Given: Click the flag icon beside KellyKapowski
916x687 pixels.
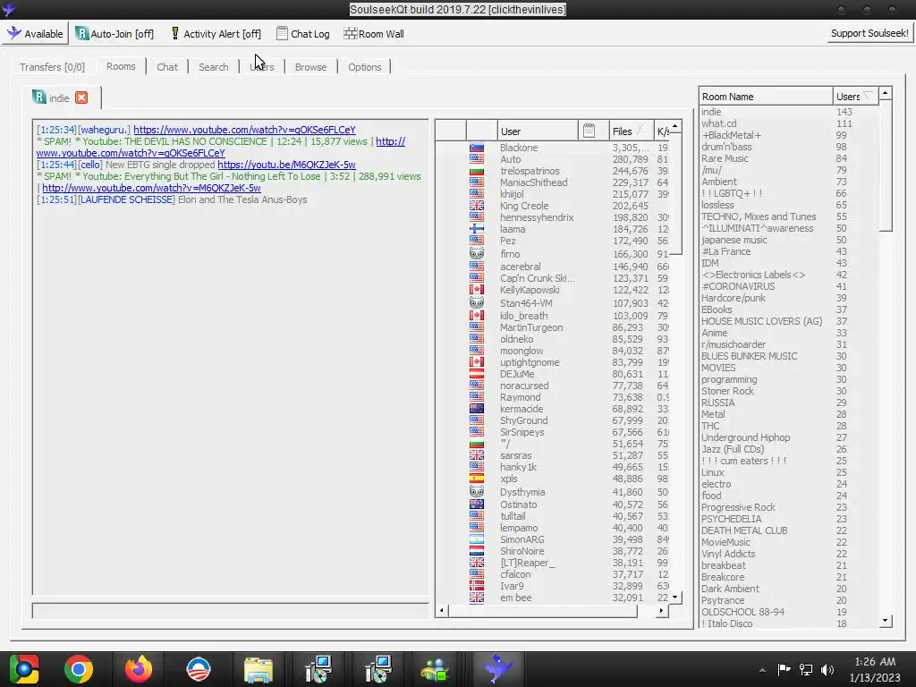Looking at the screenshot, I should (477, 290).
